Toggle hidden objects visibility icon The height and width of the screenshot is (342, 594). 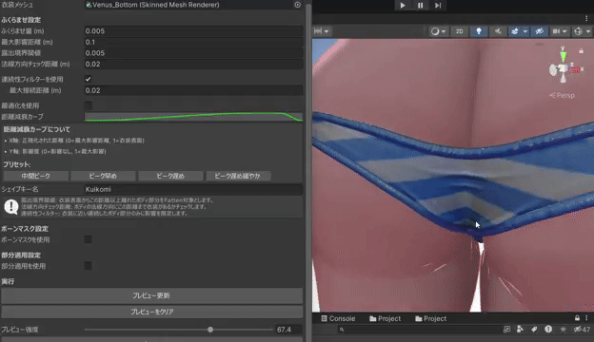tap(540, 31)
